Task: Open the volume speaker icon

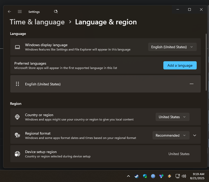Action: pos(184,176)
